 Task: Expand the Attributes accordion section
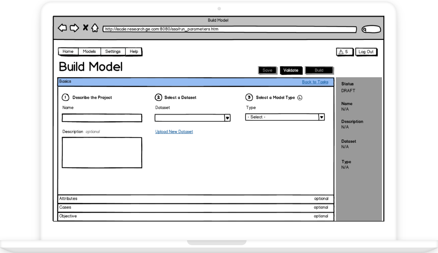[195, 199]
